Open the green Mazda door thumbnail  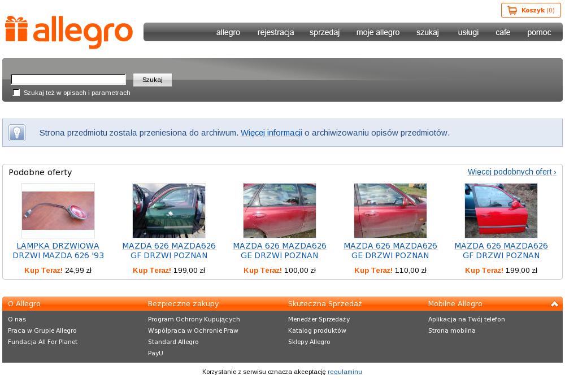tap(169, 211)
